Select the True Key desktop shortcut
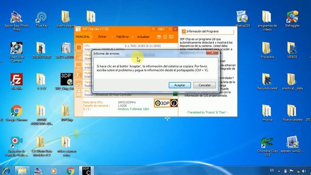The width and height of the screenshot is (311, 175). [41, 19]
